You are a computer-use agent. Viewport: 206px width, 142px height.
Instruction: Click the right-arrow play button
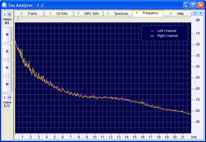coord(7,68)
